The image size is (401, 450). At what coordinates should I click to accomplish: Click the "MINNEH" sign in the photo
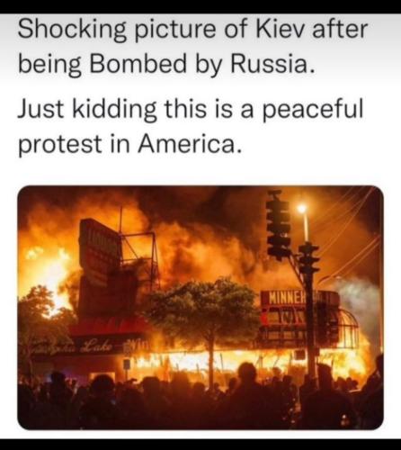click(287, 298)
